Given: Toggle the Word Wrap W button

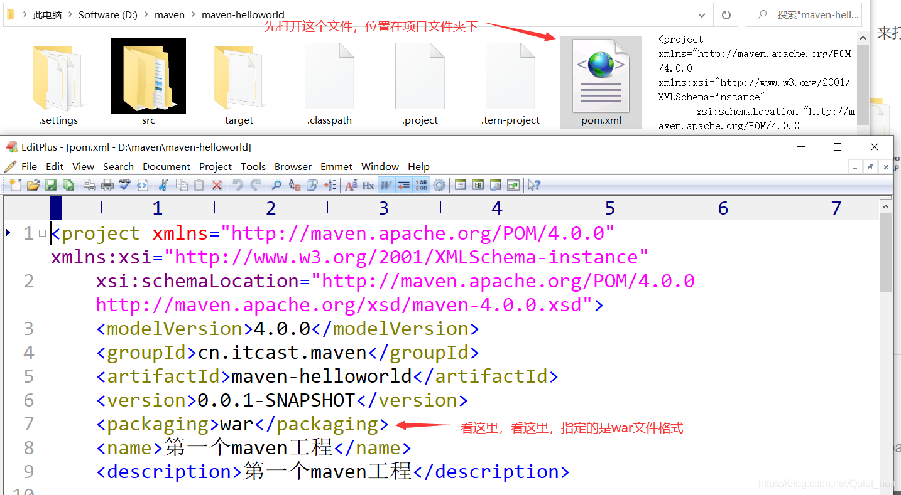Looking at the screenshot, I should [386, 185].
